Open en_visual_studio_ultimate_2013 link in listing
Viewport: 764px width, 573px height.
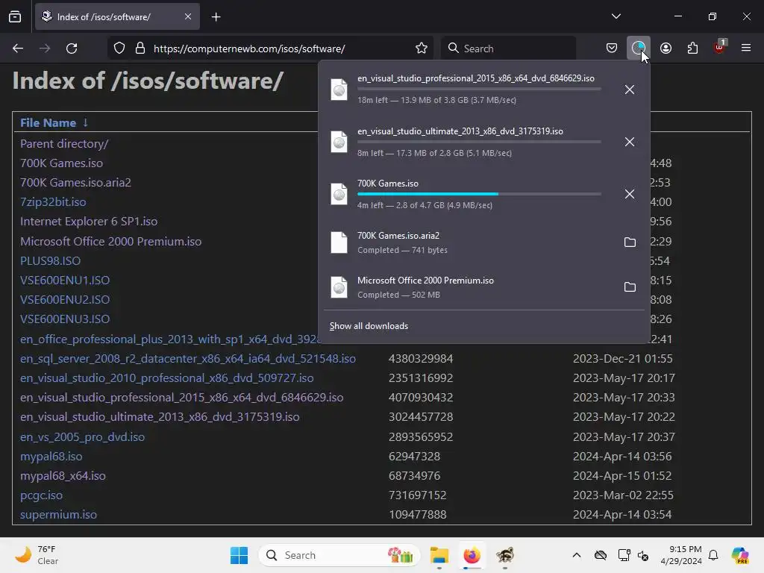tap(160, 417)
